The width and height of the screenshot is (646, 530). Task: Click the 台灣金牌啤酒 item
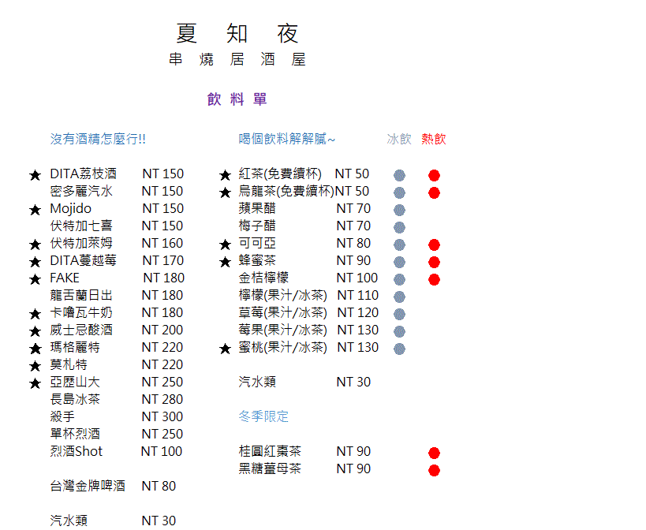click(88, 486)
